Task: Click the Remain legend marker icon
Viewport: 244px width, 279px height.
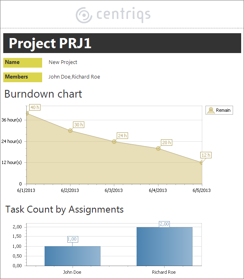Action: 211,110
